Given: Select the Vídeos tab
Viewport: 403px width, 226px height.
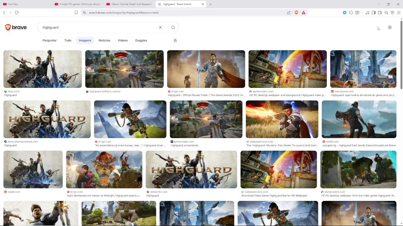Looking at the screenshot, I should coord(123,40).
